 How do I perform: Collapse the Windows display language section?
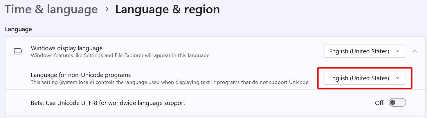pos(415,51)
